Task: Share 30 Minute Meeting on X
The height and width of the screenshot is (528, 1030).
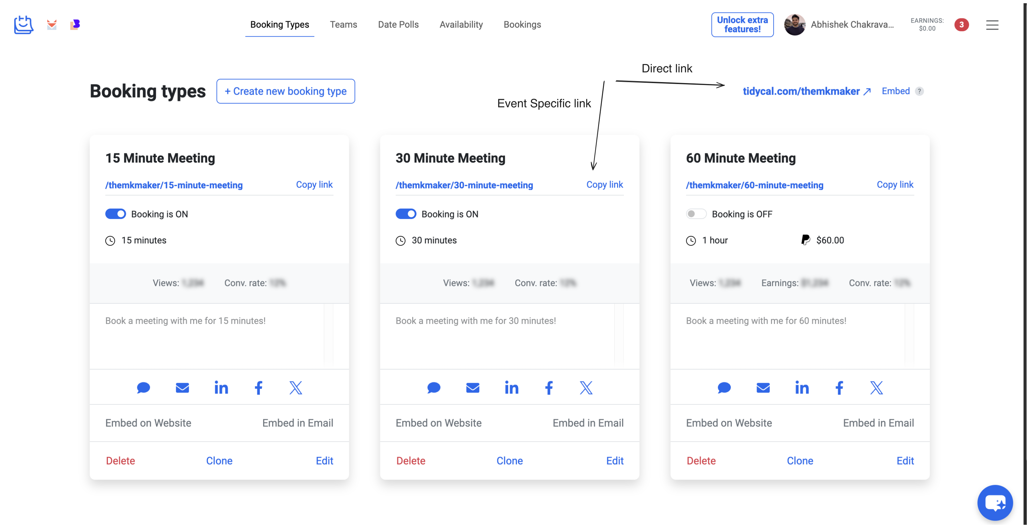Action: tap(586, 387)
